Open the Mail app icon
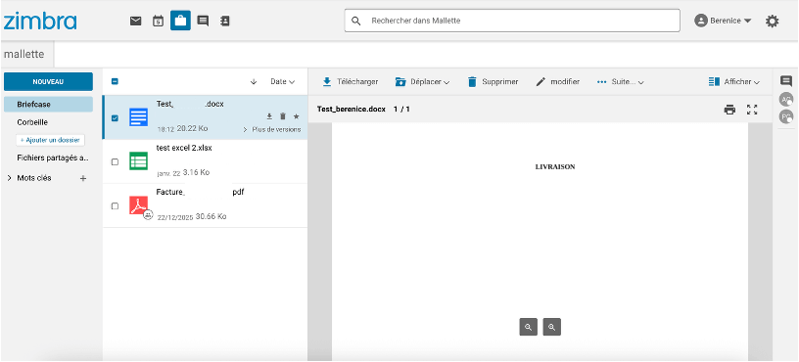Viewport: 799px width, 362px height. [x=135, y=21]
